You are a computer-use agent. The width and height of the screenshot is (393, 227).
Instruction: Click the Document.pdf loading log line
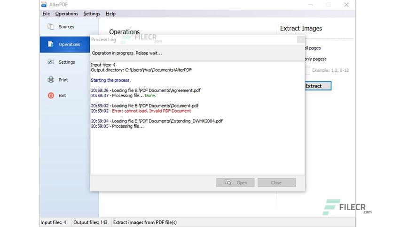coord(145,106)
